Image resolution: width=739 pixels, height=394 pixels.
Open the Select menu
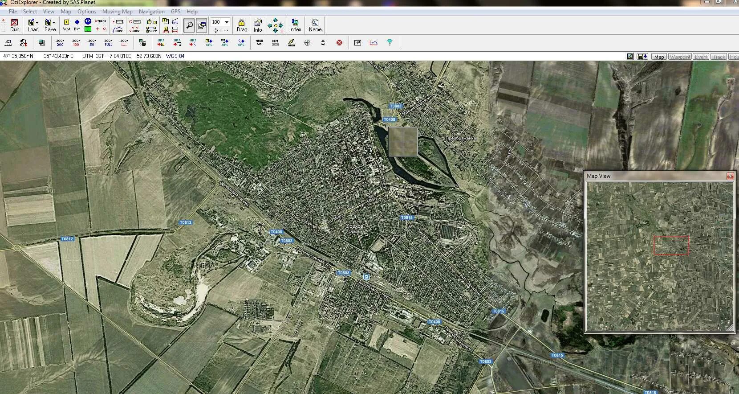[30, 12]
